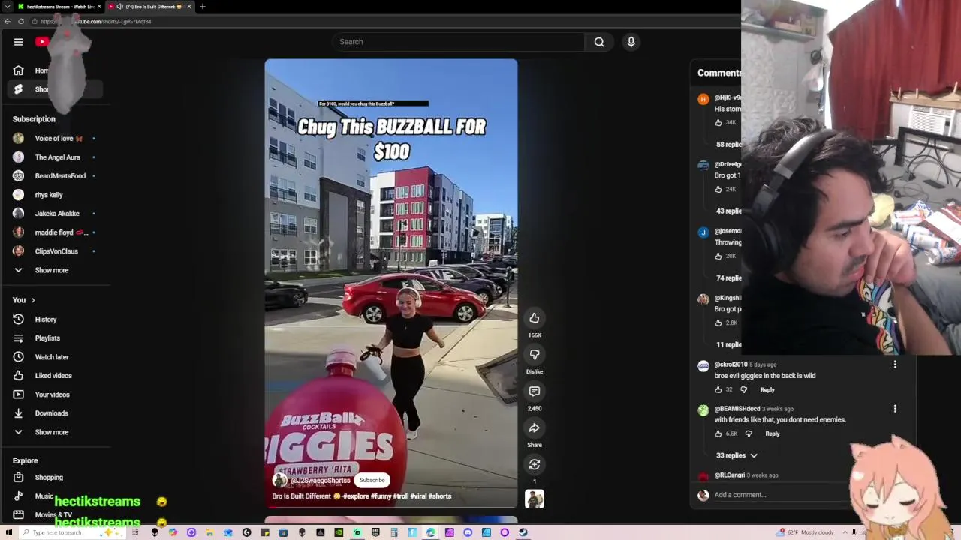Open Watch later list
This screenshot has width=961, height=540.
[x=52, y=357]
